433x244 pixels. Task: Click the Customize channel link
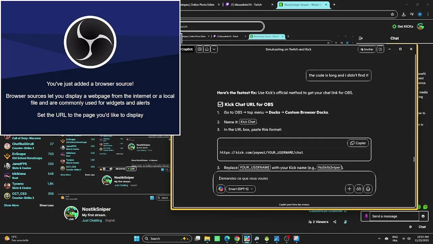328,211
